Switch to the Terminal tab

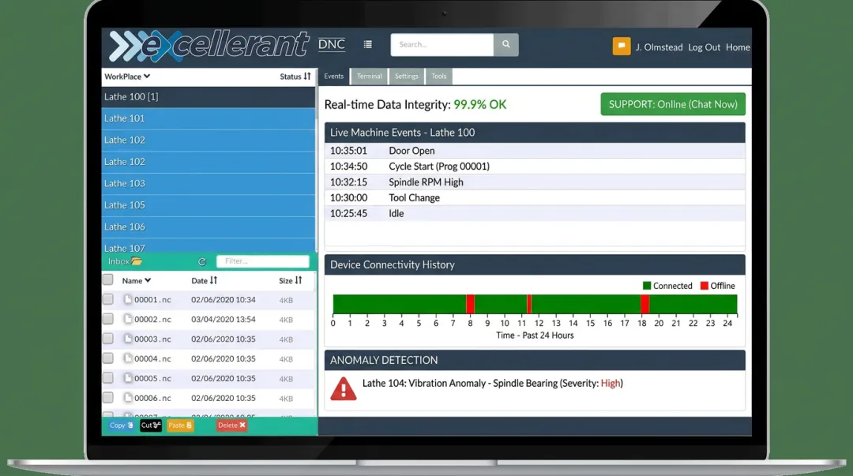[370, 76]
